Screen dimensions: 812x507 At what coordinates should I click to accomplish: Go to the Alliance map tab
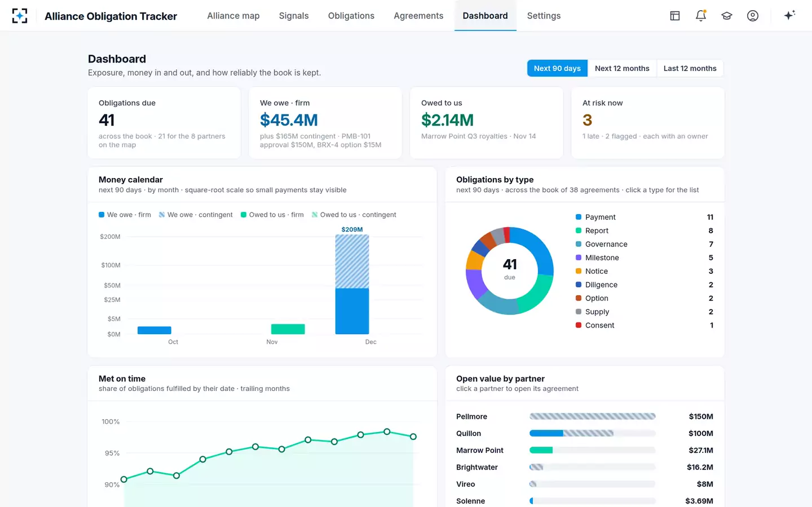pyautogui.click(x=233, y=16)
